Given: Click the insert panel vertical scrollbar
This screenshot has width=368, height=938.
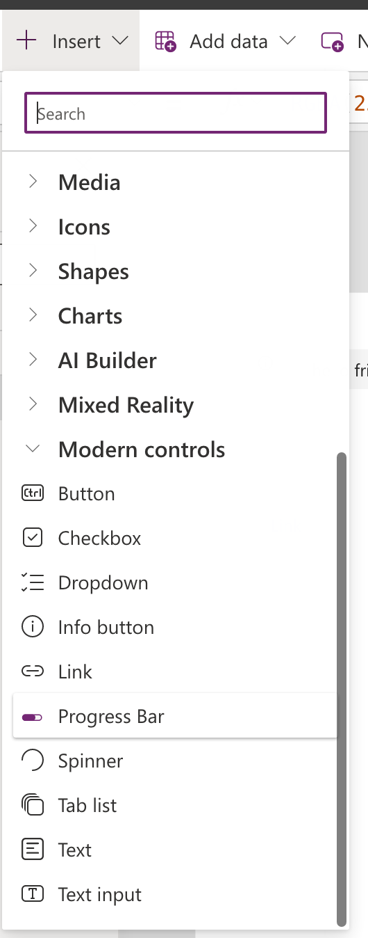Looking at the screenshot, I should pyautogui.click(x=341, y=689).
